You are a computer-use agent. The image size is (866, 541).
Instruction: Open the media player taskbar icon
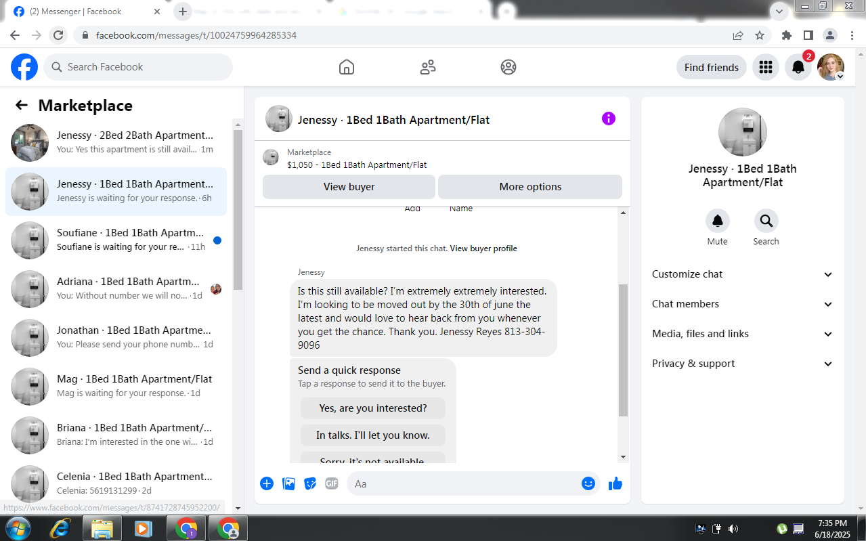point(143,528)
